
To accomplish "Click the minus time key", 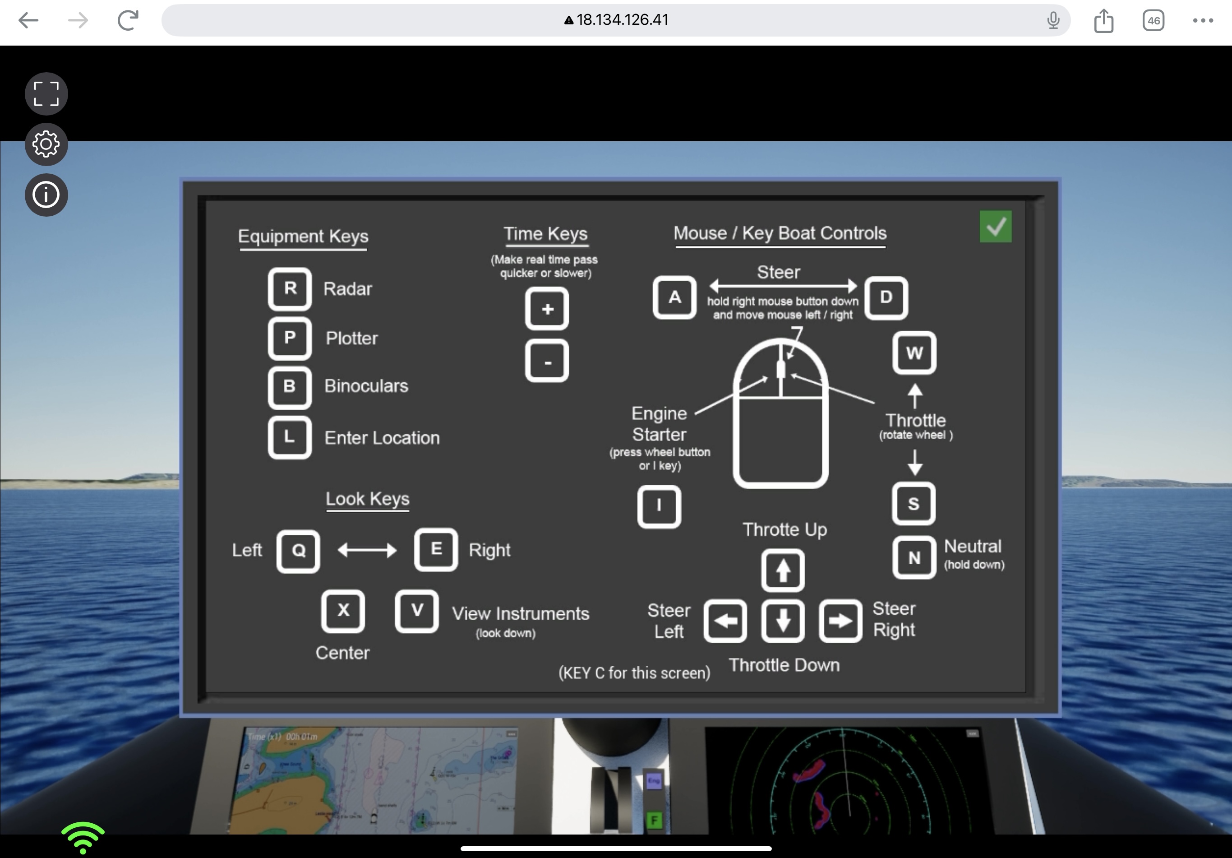I will (x=547, y=361).
